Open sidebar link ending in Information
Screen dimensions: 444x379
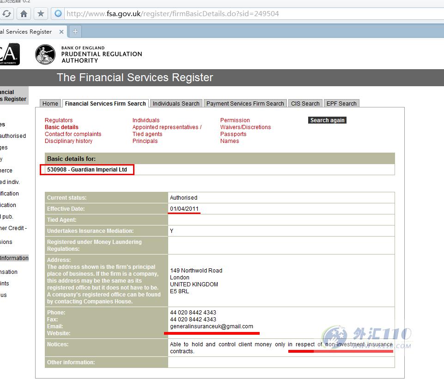pos(14,258)
